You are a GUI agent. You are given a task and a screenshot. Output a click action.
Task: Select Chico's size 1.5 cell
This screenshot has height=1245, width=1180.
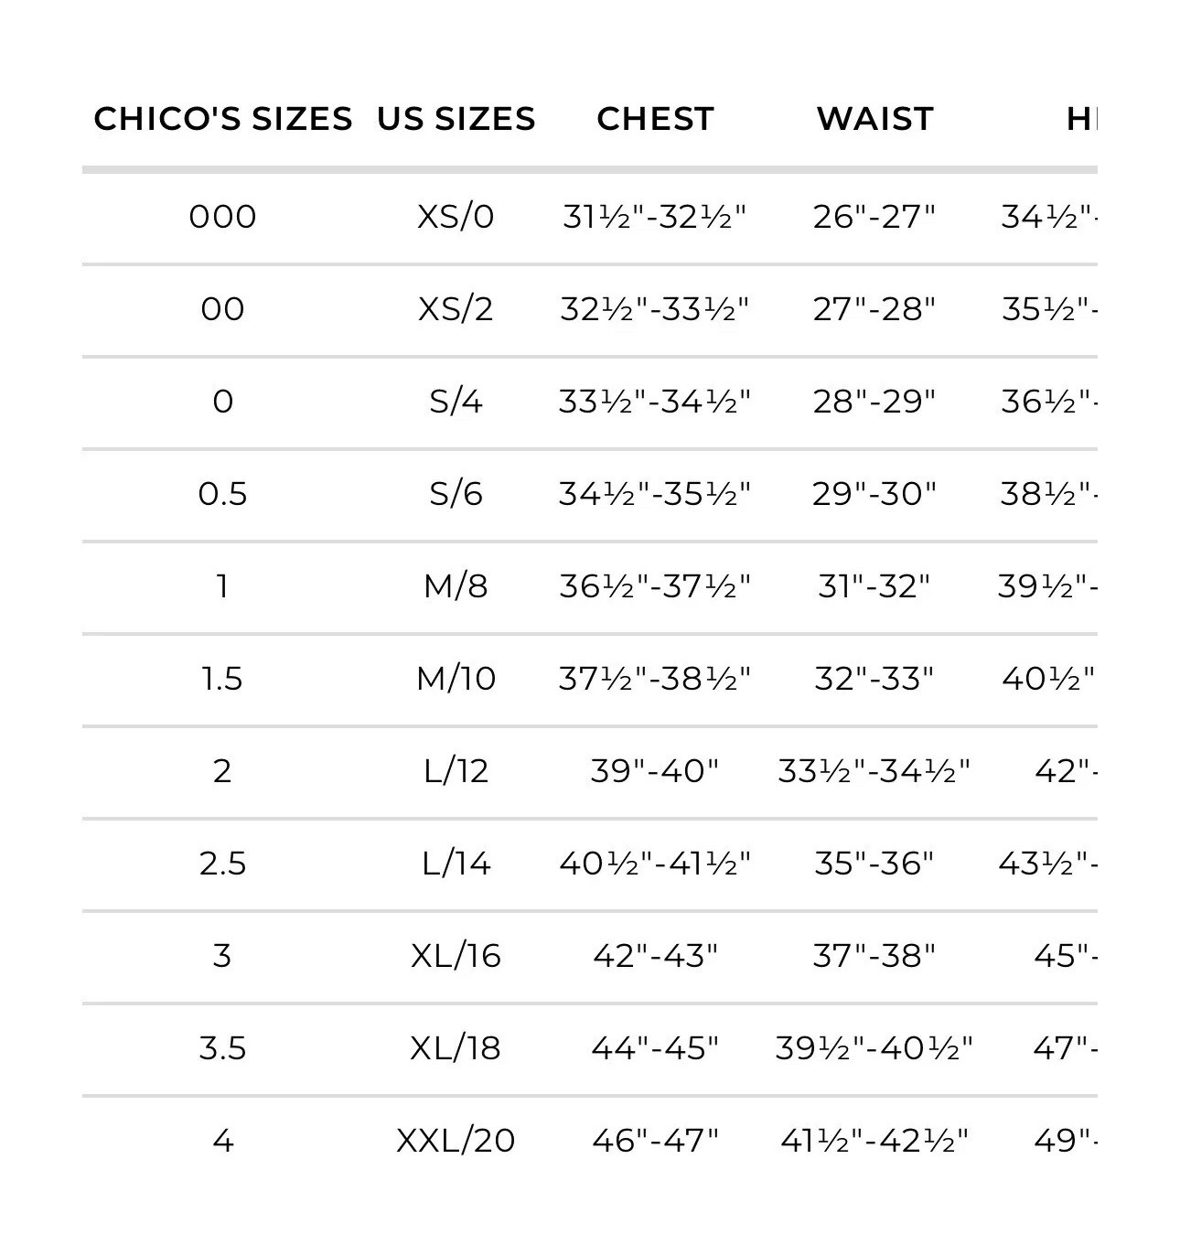222,679
